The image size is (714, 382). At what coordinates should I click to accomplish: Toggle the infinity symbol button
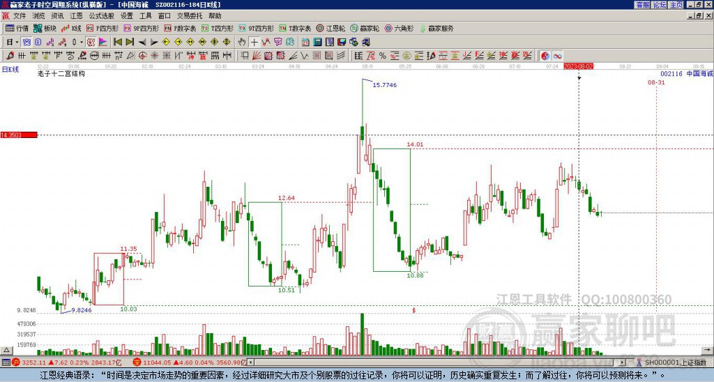[x=557, y=56]
